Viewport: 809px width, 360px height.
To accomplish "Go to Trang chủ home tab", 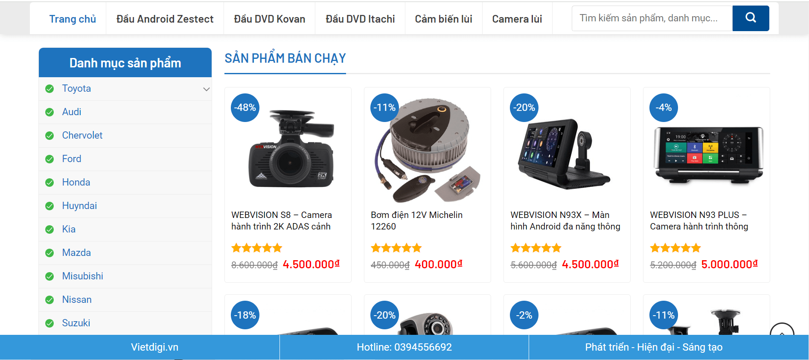I will [73, 19].
